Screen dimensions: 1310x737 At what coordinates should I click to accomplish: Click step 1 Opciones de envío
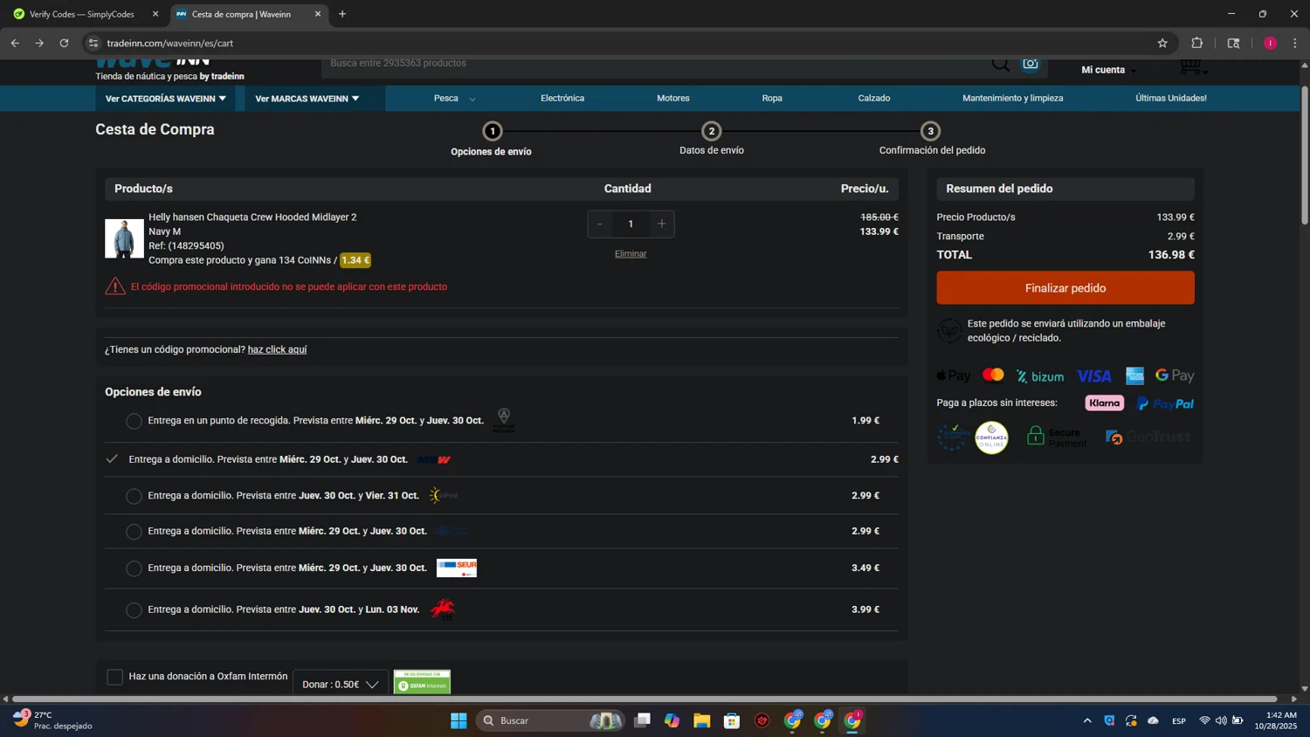click(x=492, y=139)
